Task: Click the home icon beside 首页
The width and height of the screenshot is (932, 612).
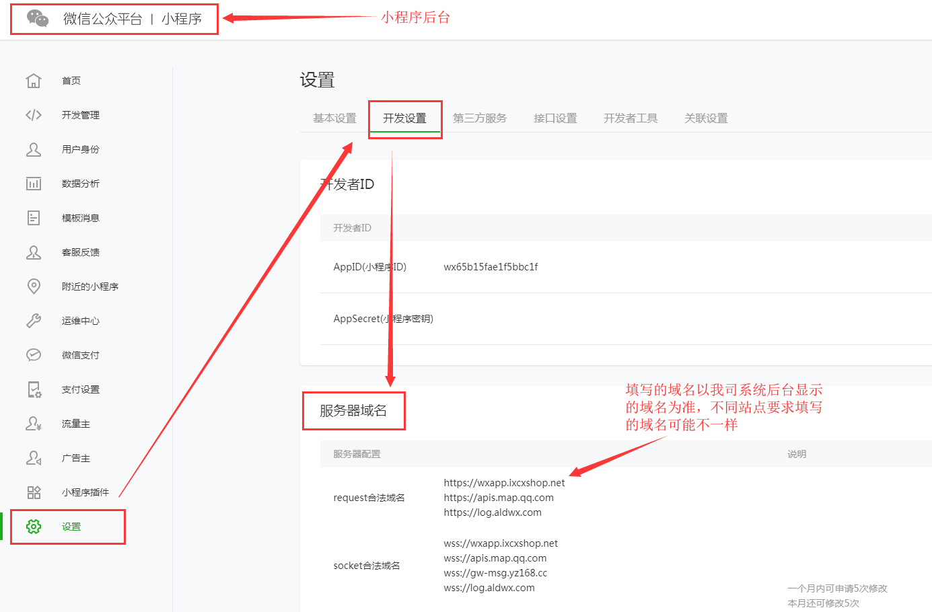Action: [x=34, y=81]
